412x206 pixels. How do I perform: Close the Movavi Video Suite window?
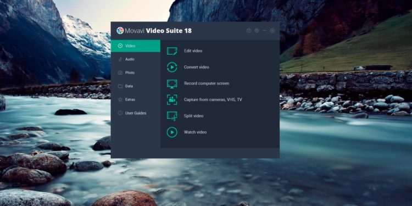[272, 31]
